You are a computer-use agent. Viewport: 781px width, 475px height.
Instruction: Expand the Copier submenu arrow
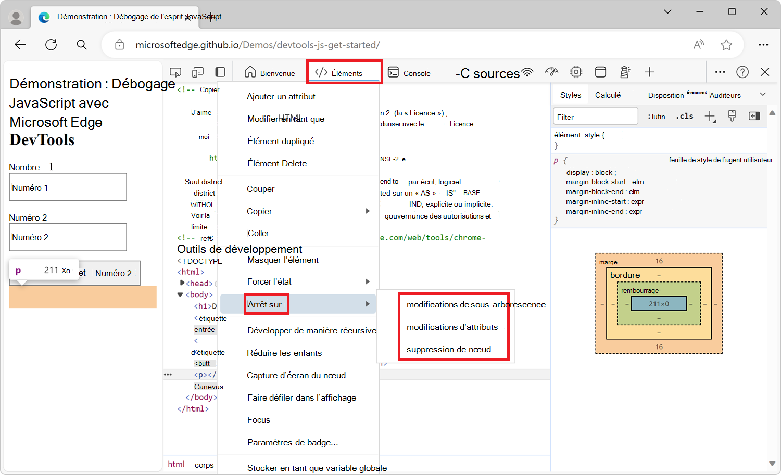click(368, 211)
